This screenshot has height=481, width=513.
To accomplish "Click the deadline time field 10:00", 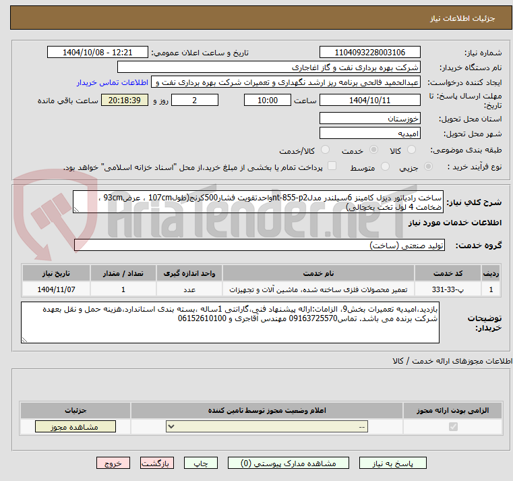I will [x=268, y=101].
